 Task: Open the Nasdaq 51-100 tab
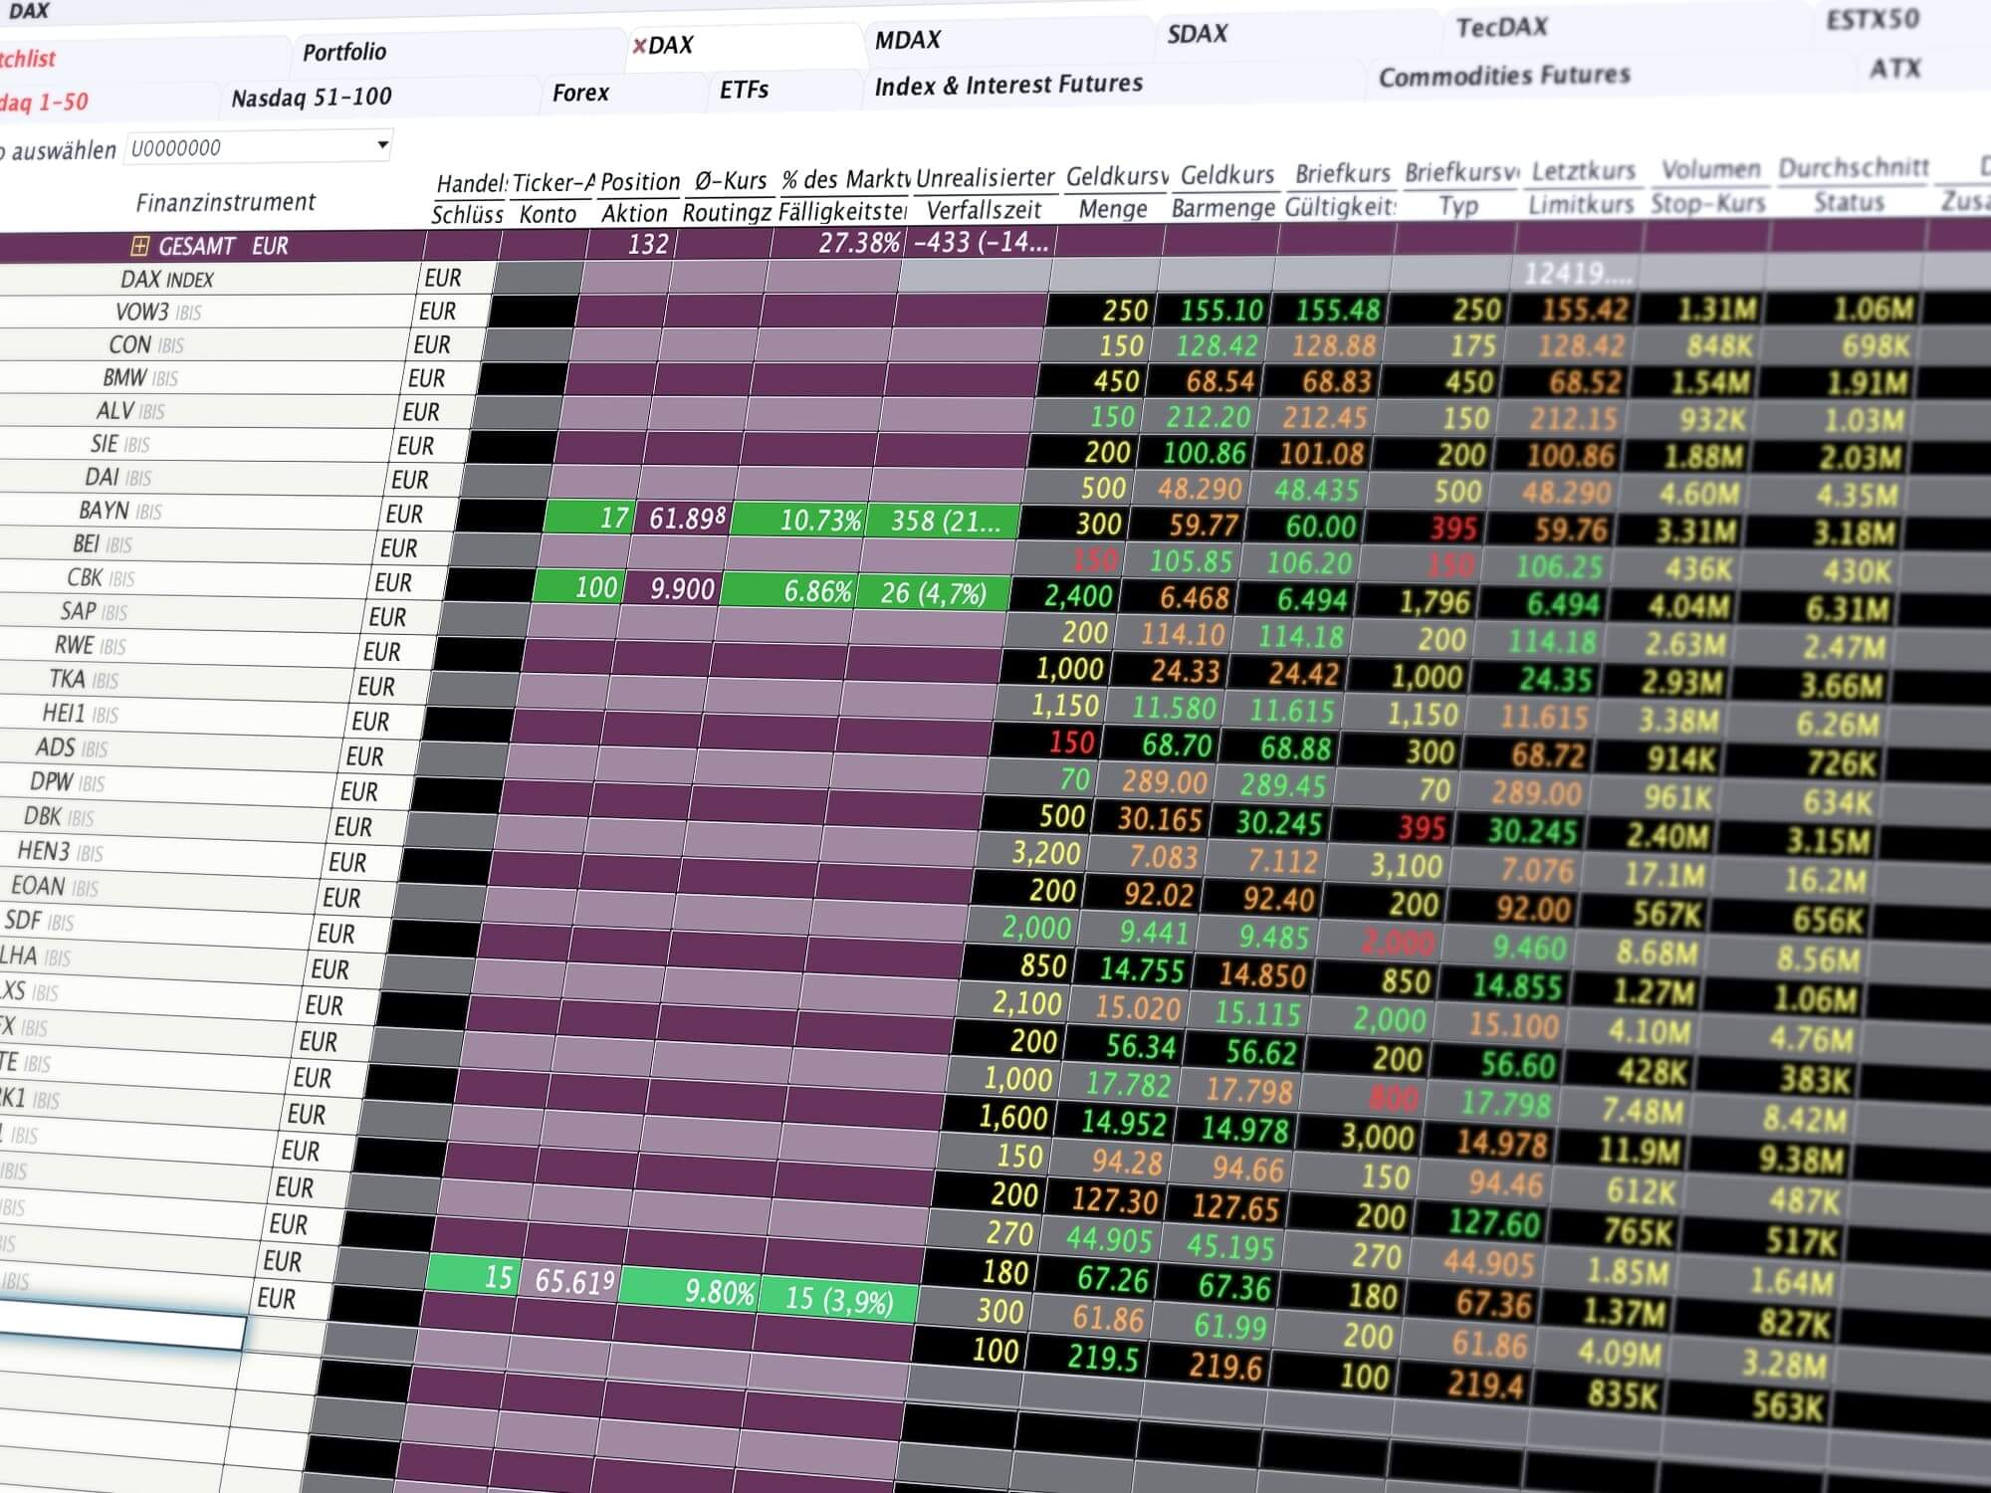(x=312, y=98)
